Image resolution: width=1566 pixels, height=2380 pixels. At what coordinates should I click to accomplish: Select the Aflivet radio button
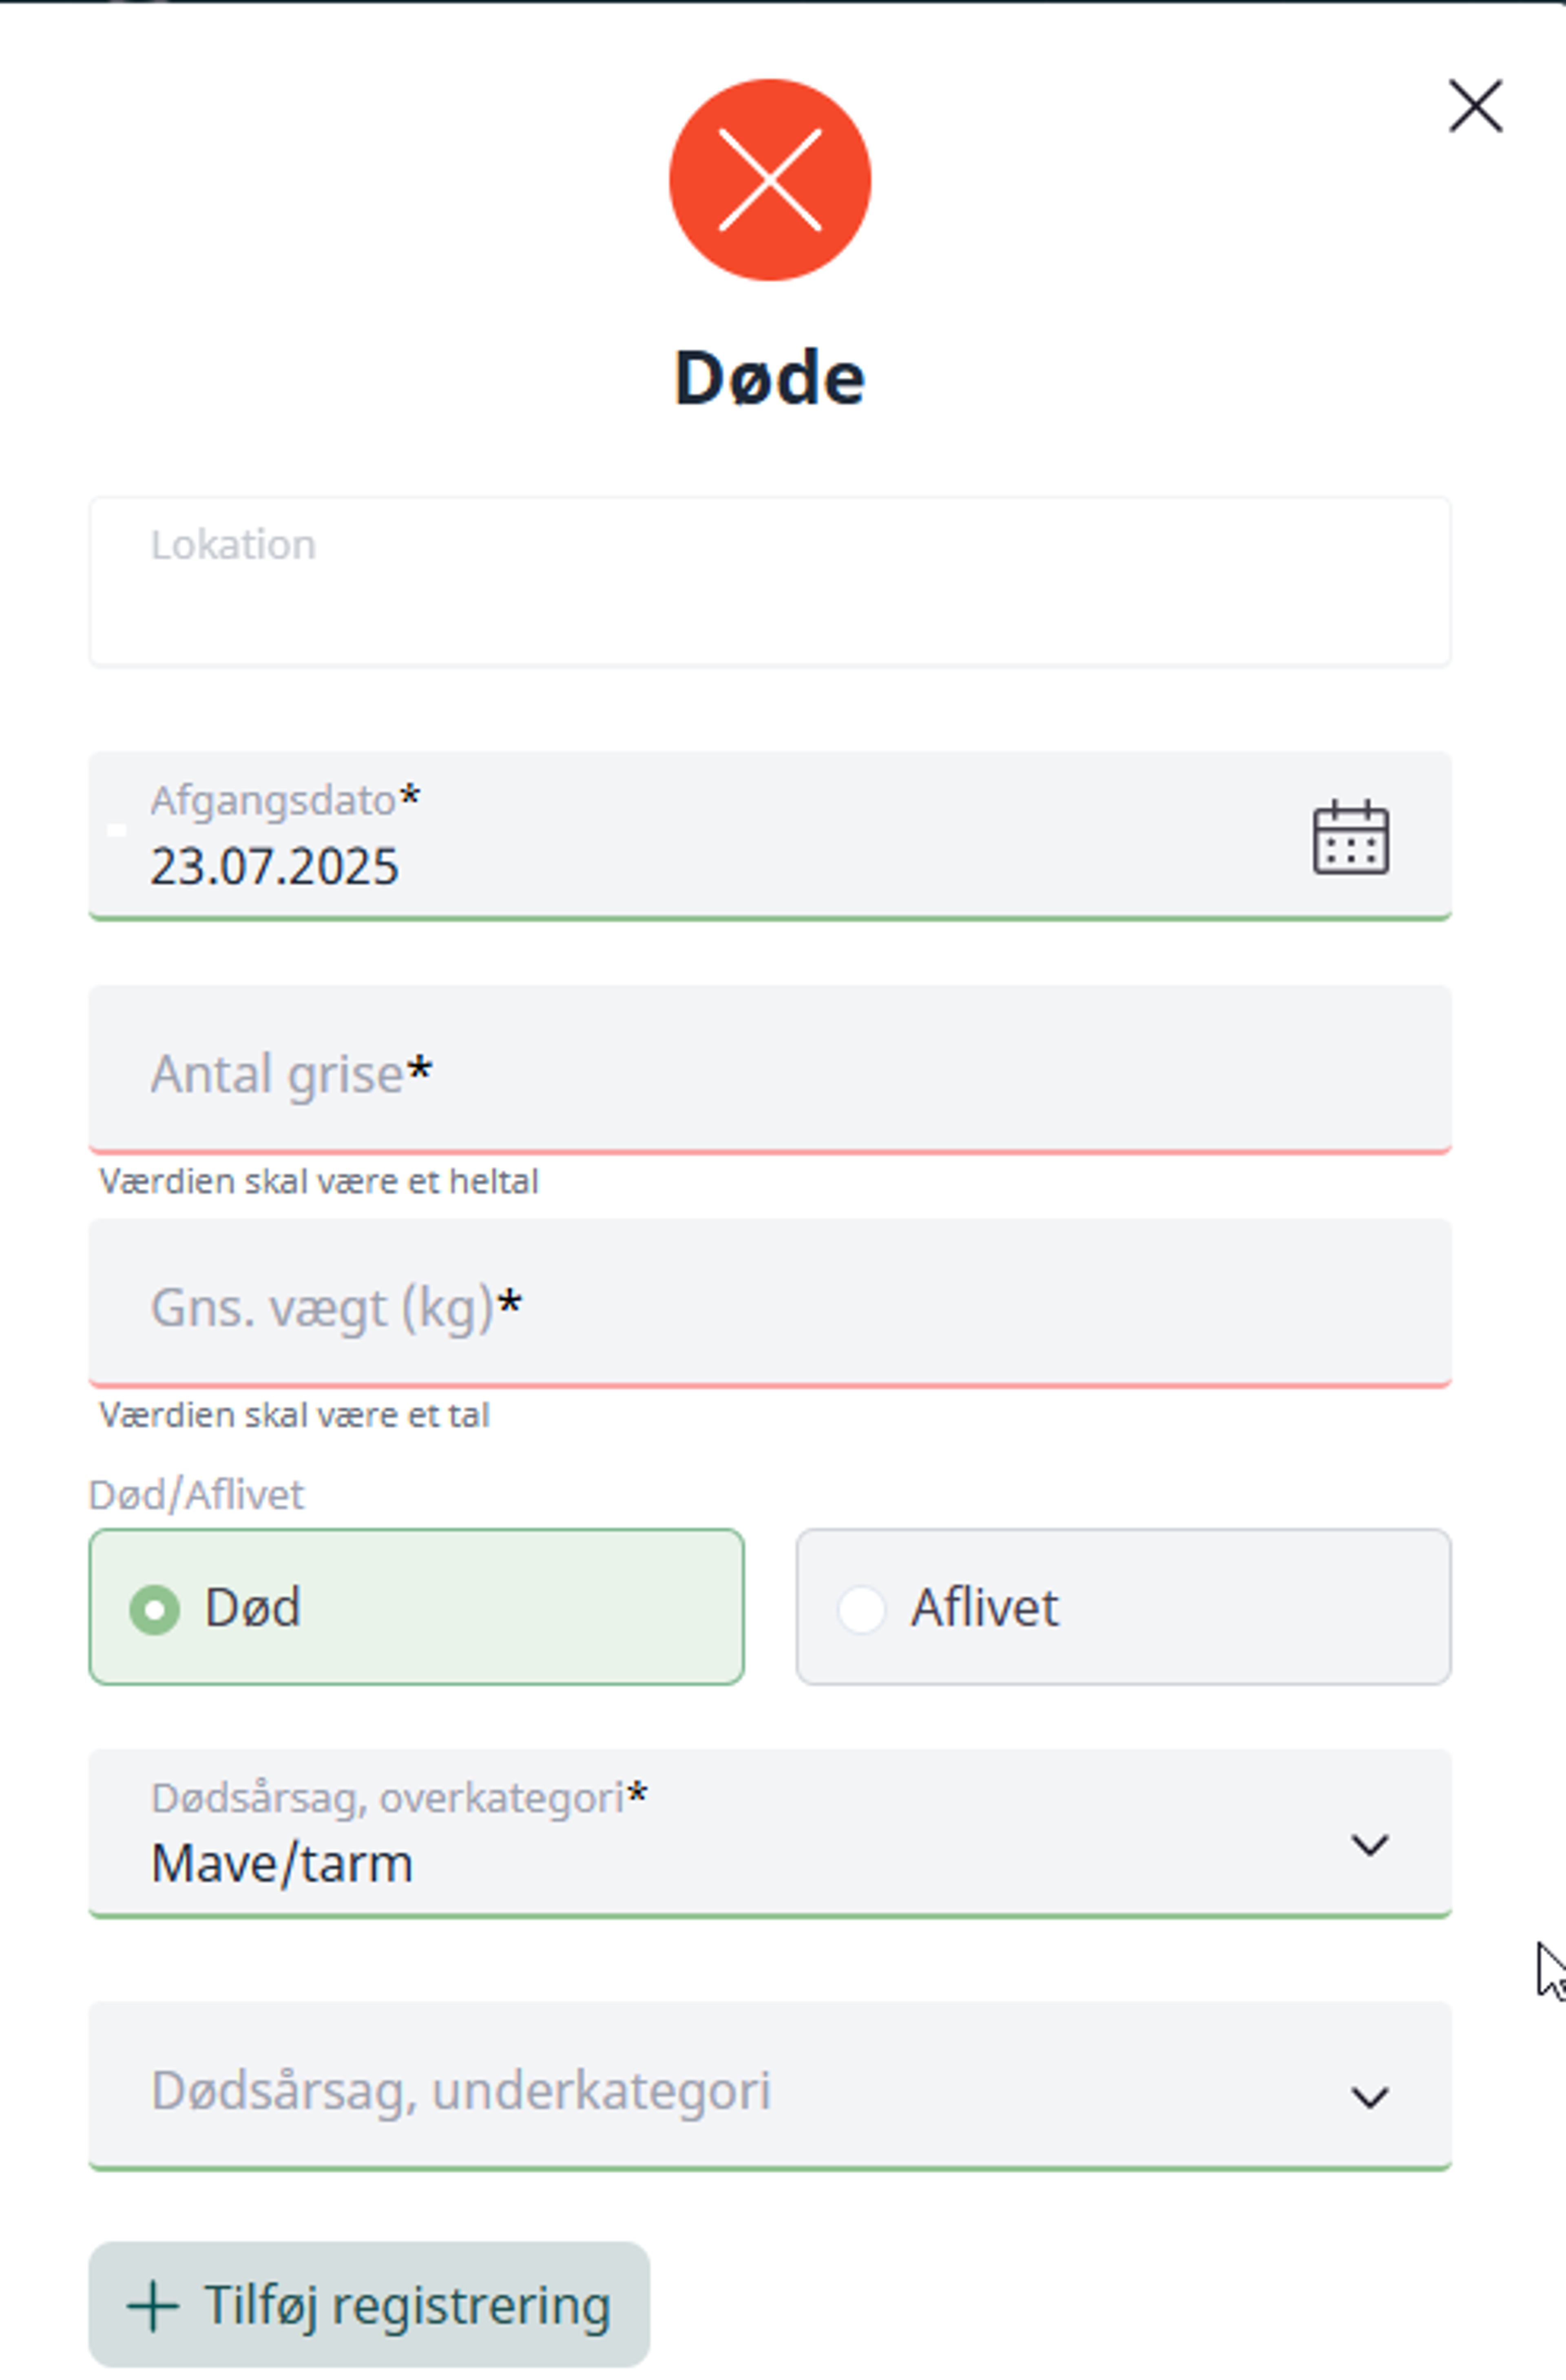[861, 1609]
